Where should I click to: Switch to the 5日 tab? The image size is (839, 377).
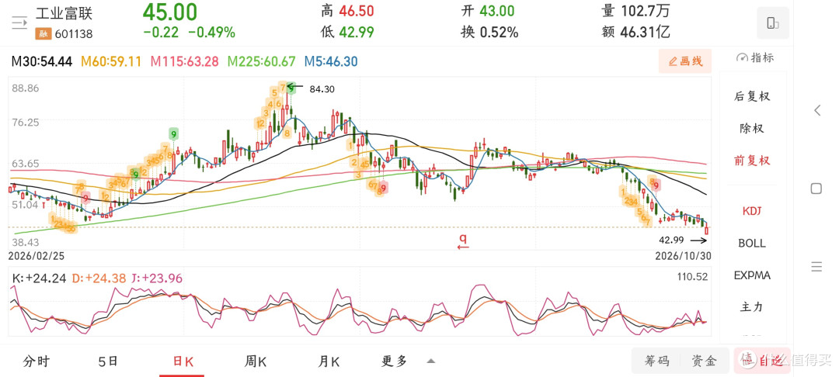108,361
